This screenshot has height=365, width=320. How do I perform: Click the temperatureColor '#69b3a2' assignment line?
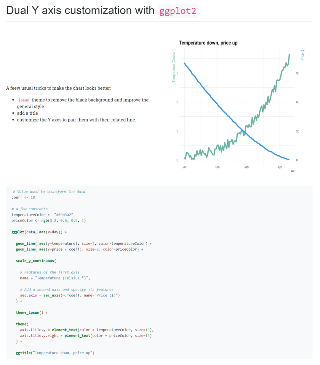tap(42, 215)
